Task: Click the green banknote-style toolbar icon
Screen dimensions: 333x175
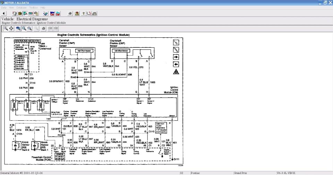Action: (31, 13)
